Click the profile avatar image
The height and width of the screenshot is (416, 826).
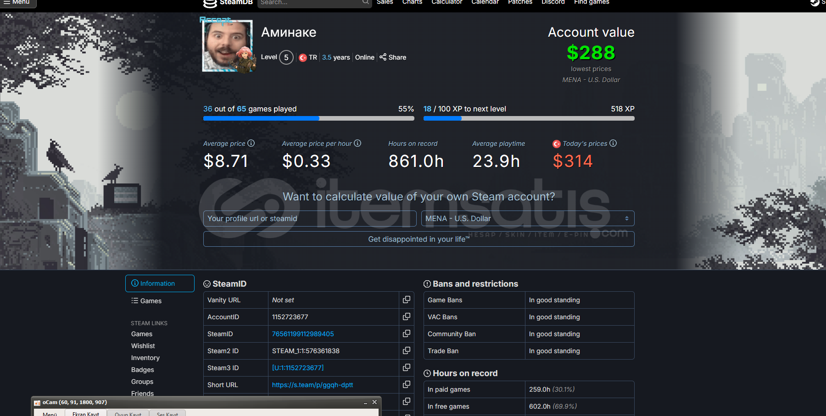(x=228, y=46)
